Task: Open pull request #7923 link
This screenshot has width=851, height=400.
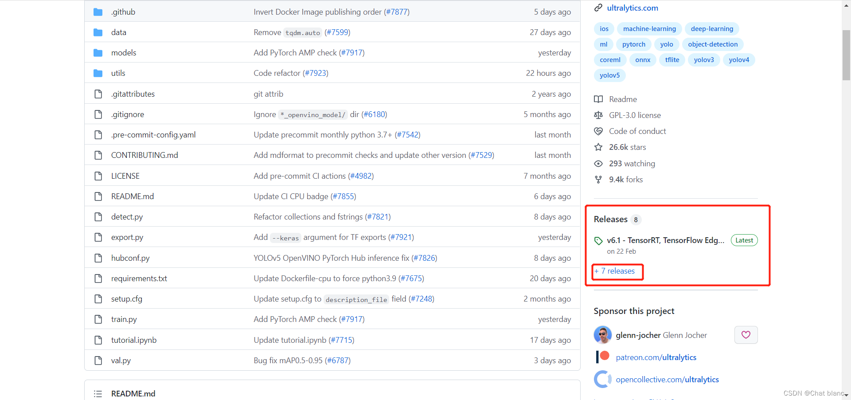Action: pyautogui.click(x=316, y=73)
